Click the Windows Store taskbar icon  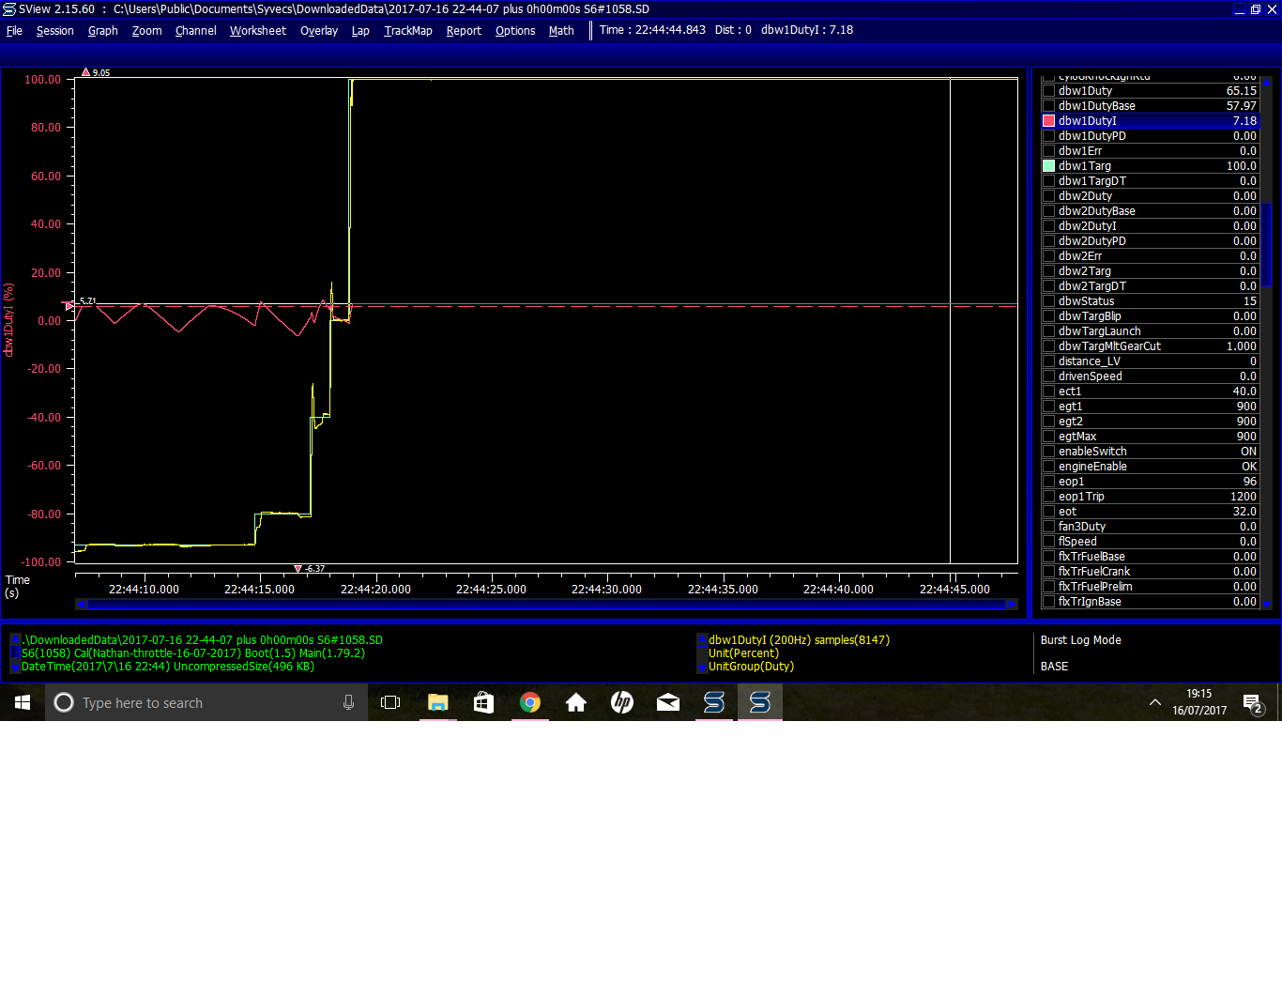484,702
